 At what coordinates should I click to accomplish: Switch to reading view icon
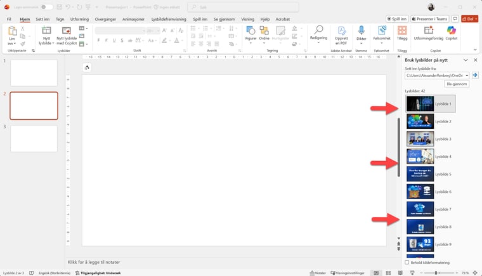pyautogui.click(x=400, y=273)
